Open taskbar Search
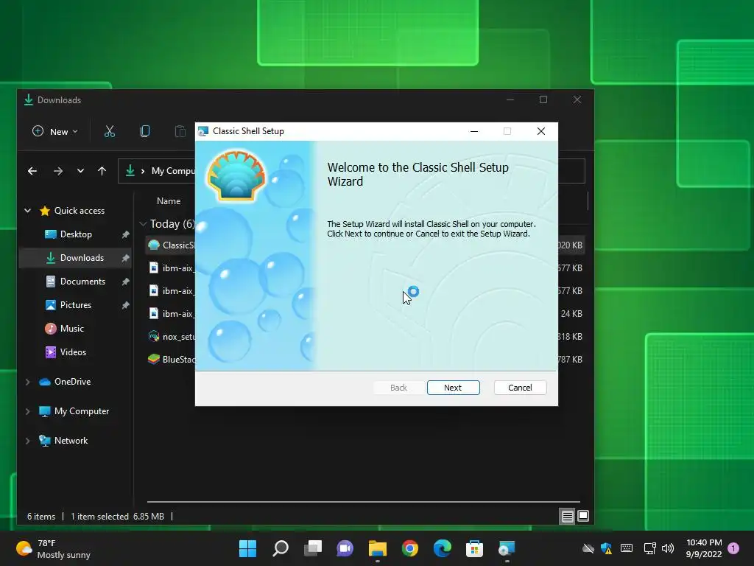754x566 pixels. pos(281,548)
